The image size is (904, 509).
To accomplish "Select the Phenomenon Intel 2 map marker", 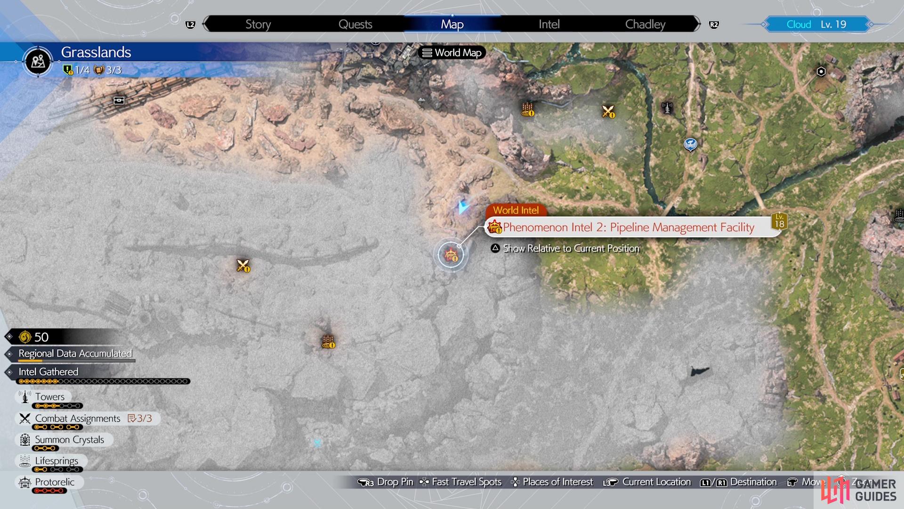I will click(x=451, y=255).
